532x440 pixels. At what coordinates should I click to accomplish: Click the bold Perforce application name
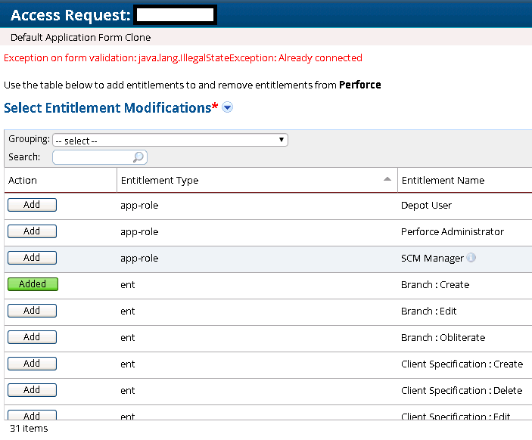(360, 85)
